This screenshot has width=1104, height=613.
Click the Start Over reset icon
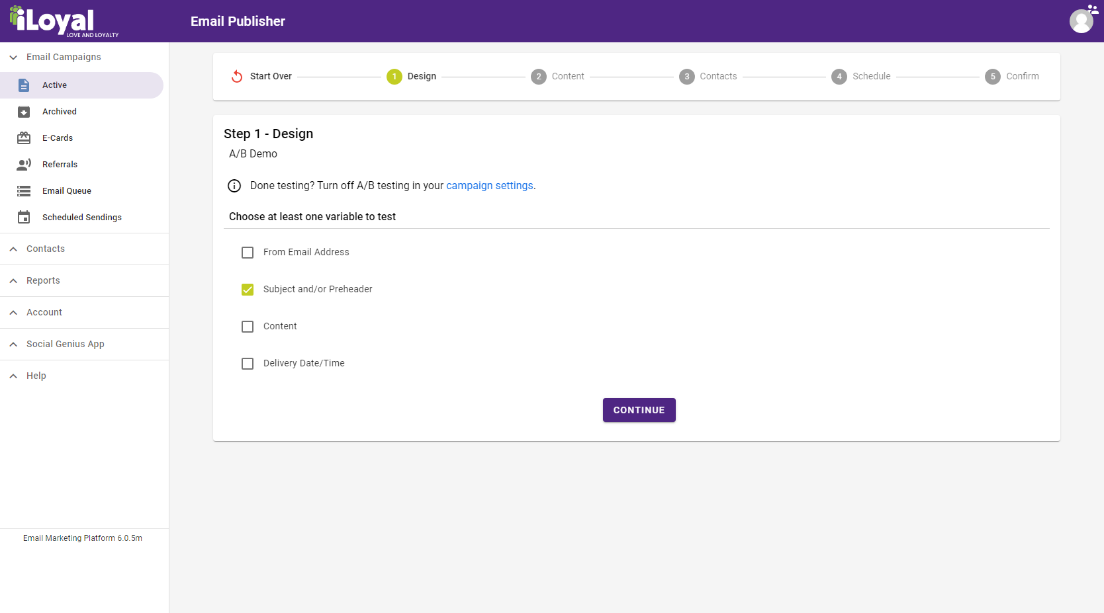click(x=237, y=77)
